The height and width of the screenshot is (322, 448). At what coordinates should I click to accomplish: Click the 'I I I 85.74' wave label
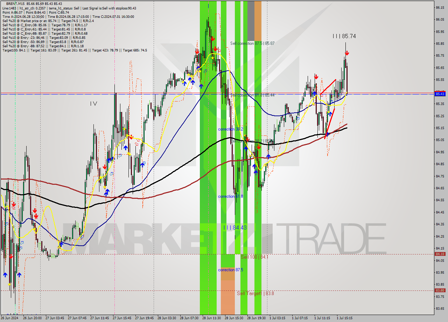[x=344, y=36]
